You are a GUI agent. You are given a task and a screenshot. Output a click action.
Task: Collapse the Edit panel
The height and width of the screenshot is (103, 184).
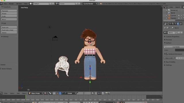pos(2,23)
